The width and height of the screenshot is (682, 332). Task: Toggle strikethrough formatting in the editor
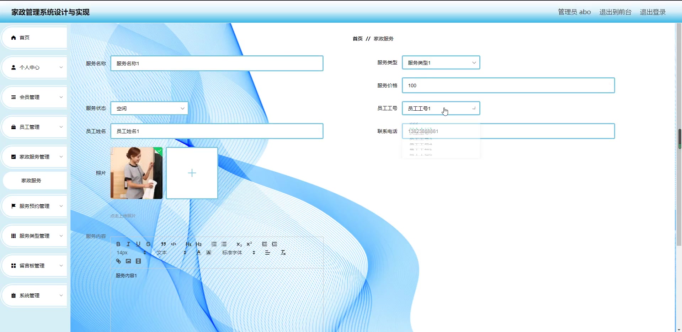click(x=148, y=244)
